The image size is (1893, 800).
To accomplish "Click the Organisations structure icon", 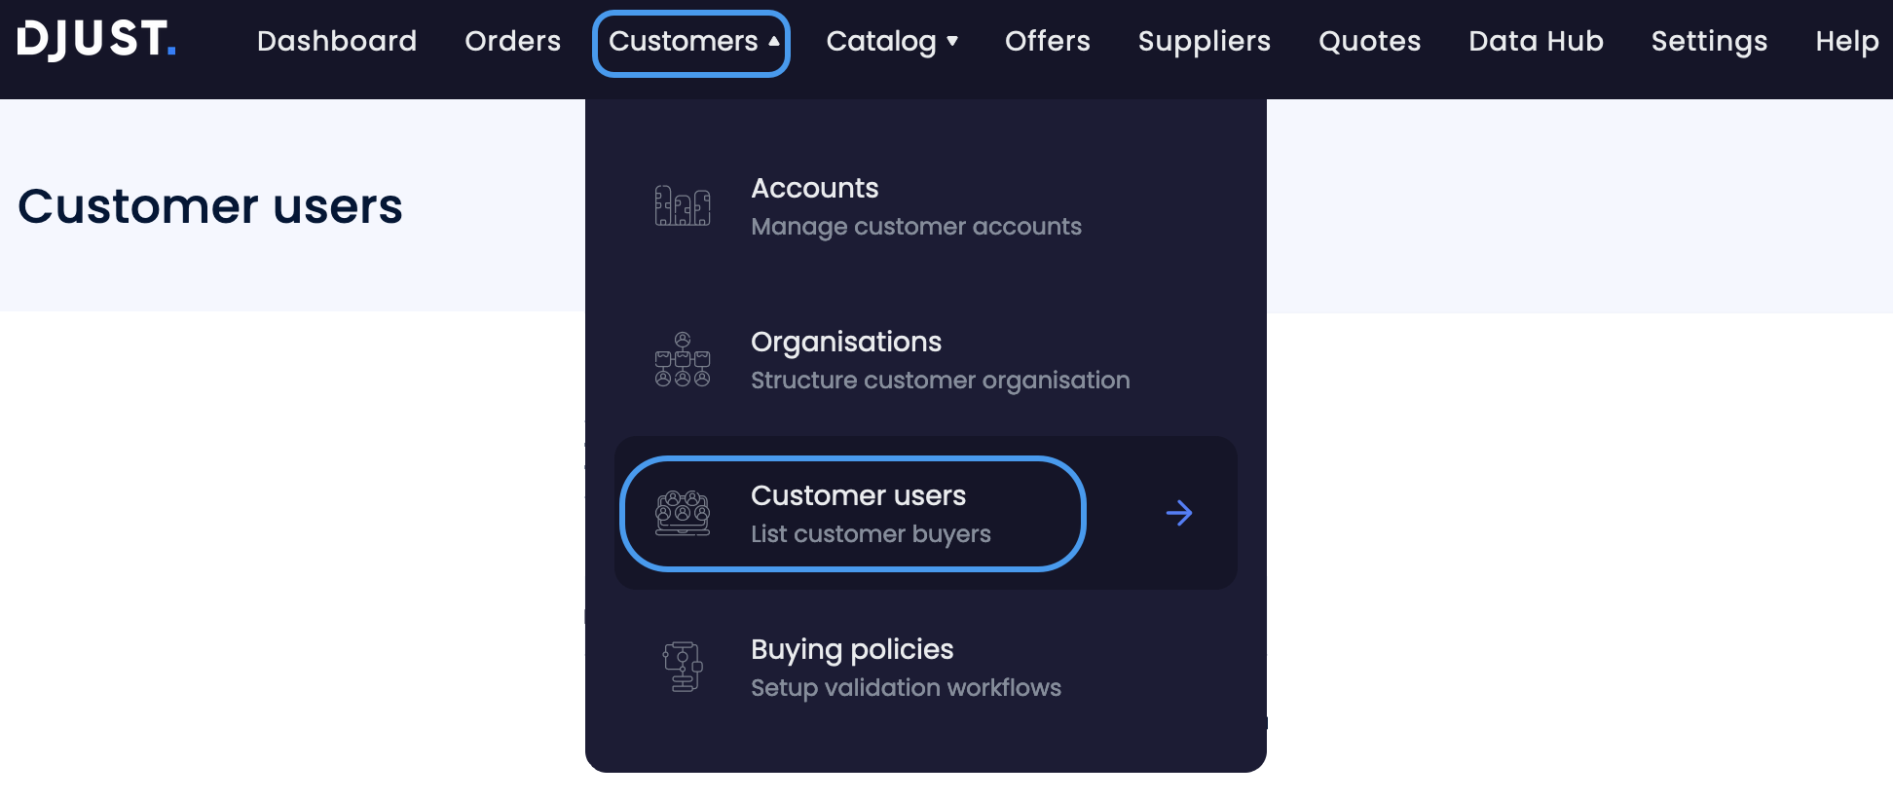I will tap(684, 359).
